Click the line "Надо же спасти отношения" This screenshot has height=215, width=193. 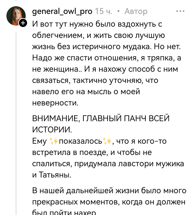coord(103,58)
